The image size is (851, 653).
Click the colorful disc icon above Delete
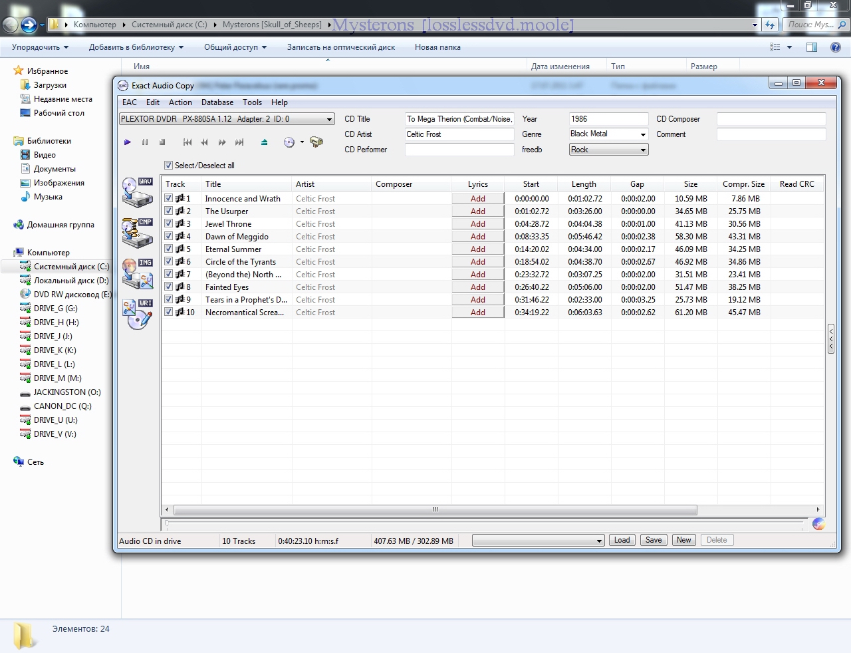[x=818, y=524]
